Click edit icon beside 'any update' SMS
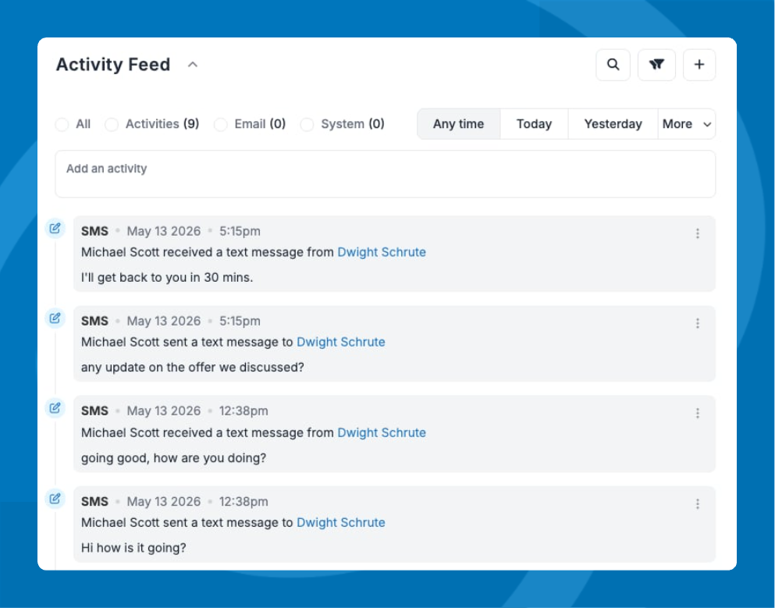This screenshot has width=775, height=608. tap(55, 318)
